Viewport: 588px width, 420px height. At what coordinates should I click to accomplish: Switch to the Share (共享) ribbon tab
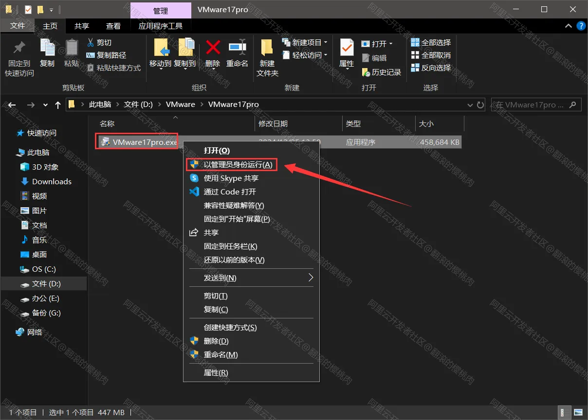(x=82, y=26)
